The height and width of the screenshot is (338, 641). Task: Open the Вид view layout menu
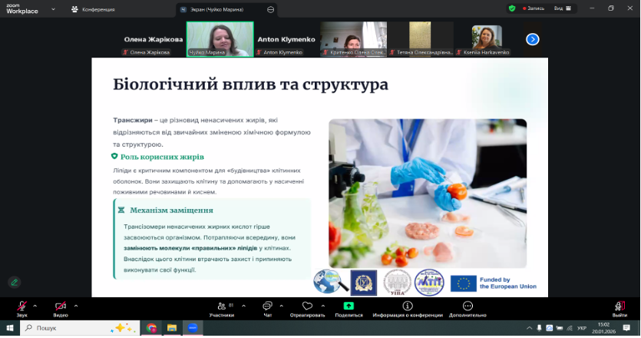coord(563,8)
